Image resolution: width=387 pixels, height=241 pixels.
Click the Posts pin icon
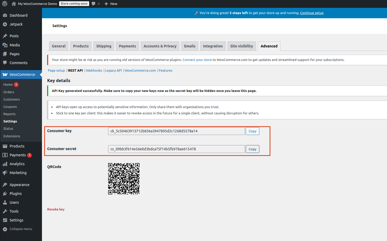(x=5, y=36)
